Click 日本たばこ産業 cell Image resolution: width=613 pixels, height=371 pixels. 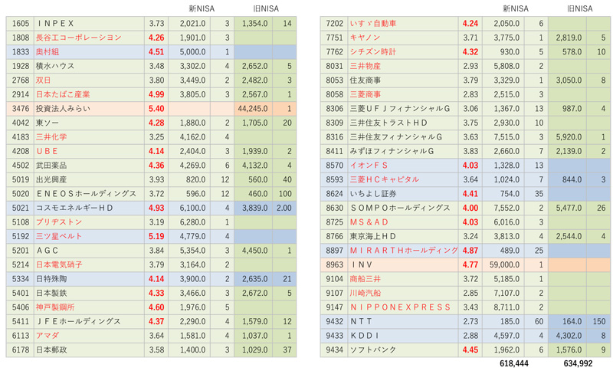[89, 94]
